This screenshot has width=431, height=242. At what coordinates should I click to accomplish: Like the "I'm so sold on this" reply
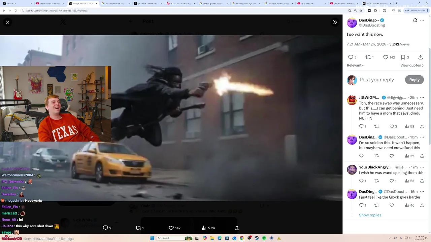tap(392, 156)
